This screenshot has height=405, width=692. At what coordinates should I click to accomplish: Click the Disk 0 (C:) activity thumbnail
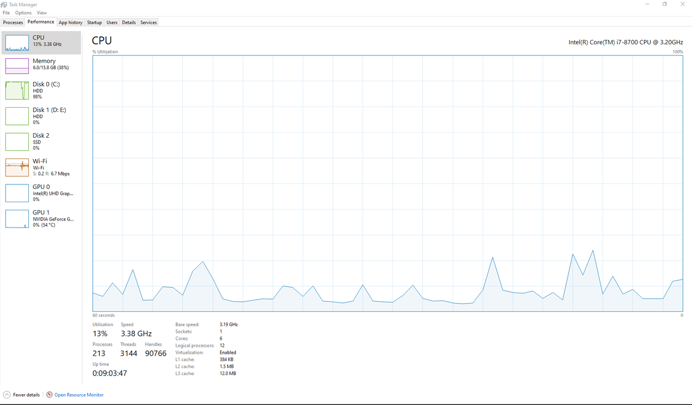tap(17, 90)
